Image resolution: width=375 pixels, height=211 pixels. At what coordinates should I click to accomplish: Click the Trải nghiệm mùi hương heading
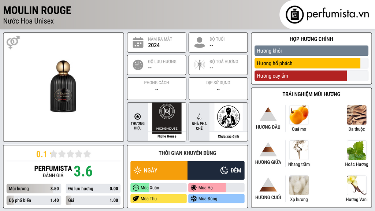tap(311, 94)
